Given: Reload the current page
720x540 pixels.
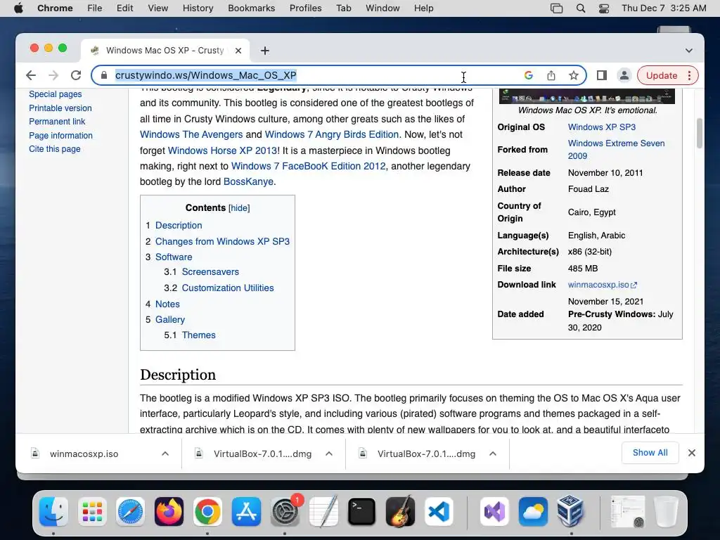Looking at the screenshot, I should [x=76, y=75].
